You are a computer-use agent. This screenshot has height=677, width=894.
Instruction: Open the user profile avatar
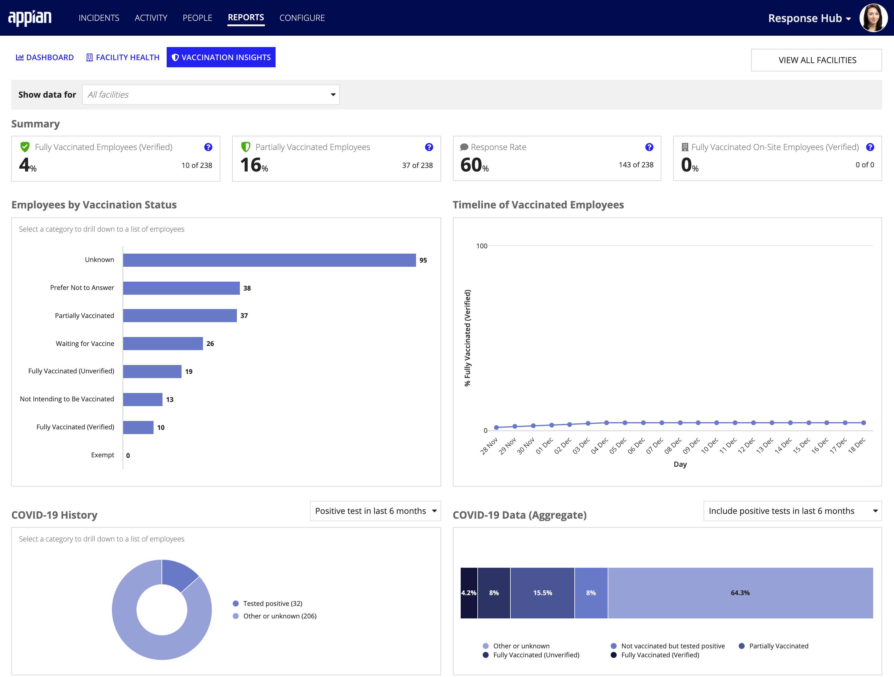tap(873, 18)
